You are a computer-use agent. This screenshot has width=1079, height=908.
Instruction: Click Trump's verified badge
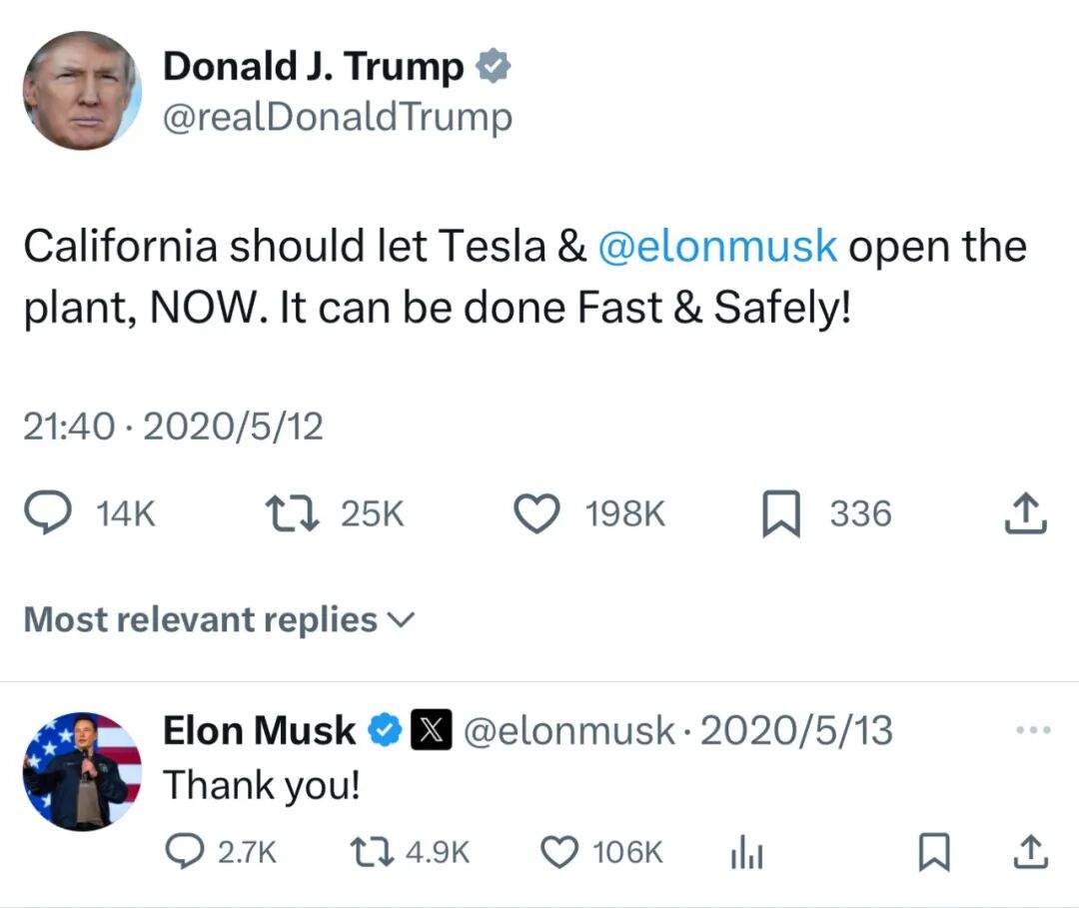pos(493,67)
